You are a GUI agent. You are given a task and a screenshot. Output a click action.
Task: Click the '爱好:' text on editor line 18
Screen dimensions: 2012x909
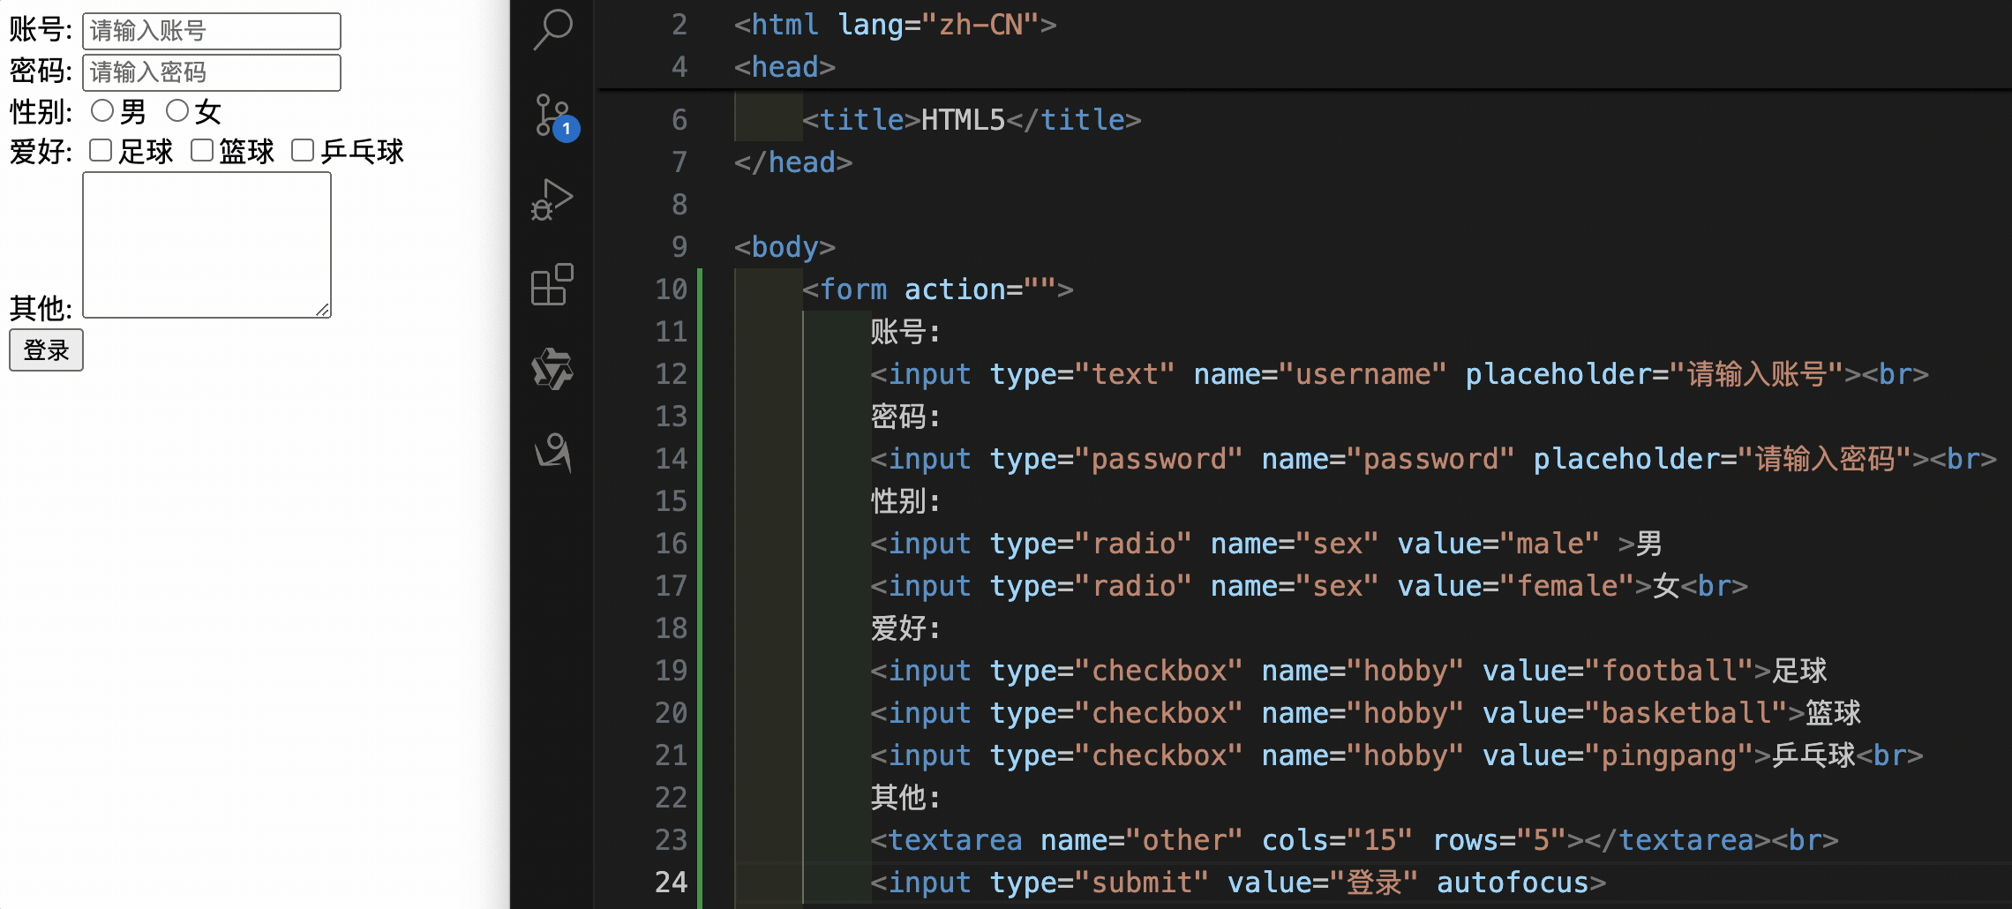click(905, 628)
